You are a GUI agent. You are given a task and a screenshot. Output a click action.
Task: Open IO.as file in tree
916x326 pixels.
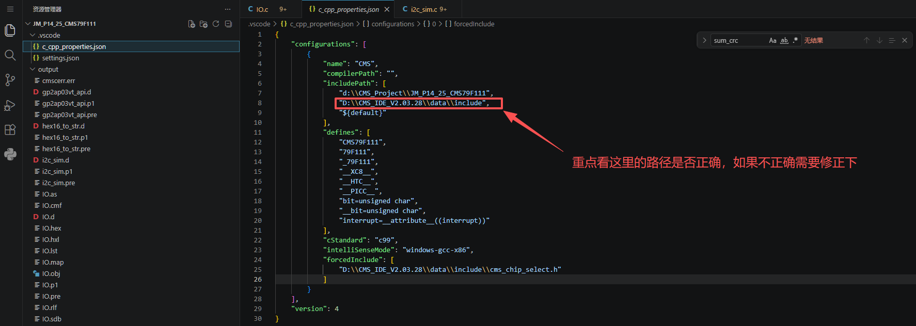tap(132, 194)
